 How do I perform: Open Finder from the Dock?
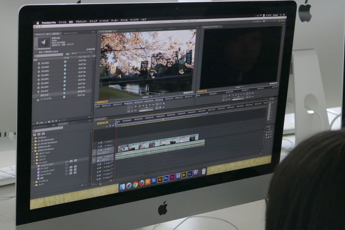click(x=122, y=186)
